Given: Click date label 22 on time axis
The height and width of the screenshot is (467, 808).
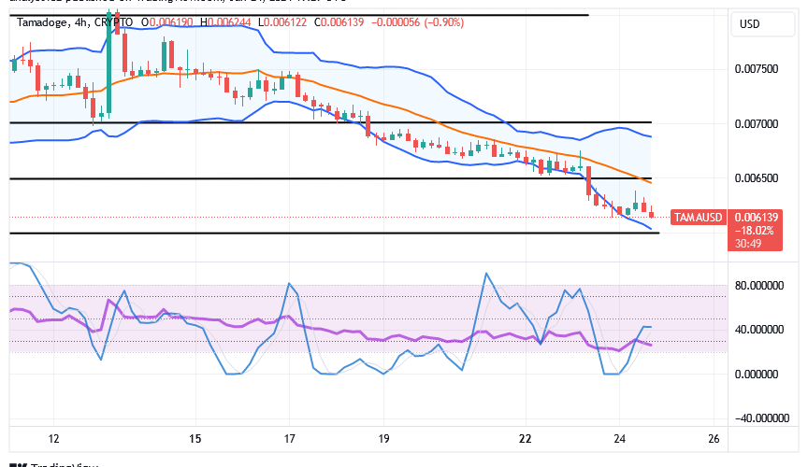Looking at the screenshot, I should pyautogui.click(x=526, y=439).
